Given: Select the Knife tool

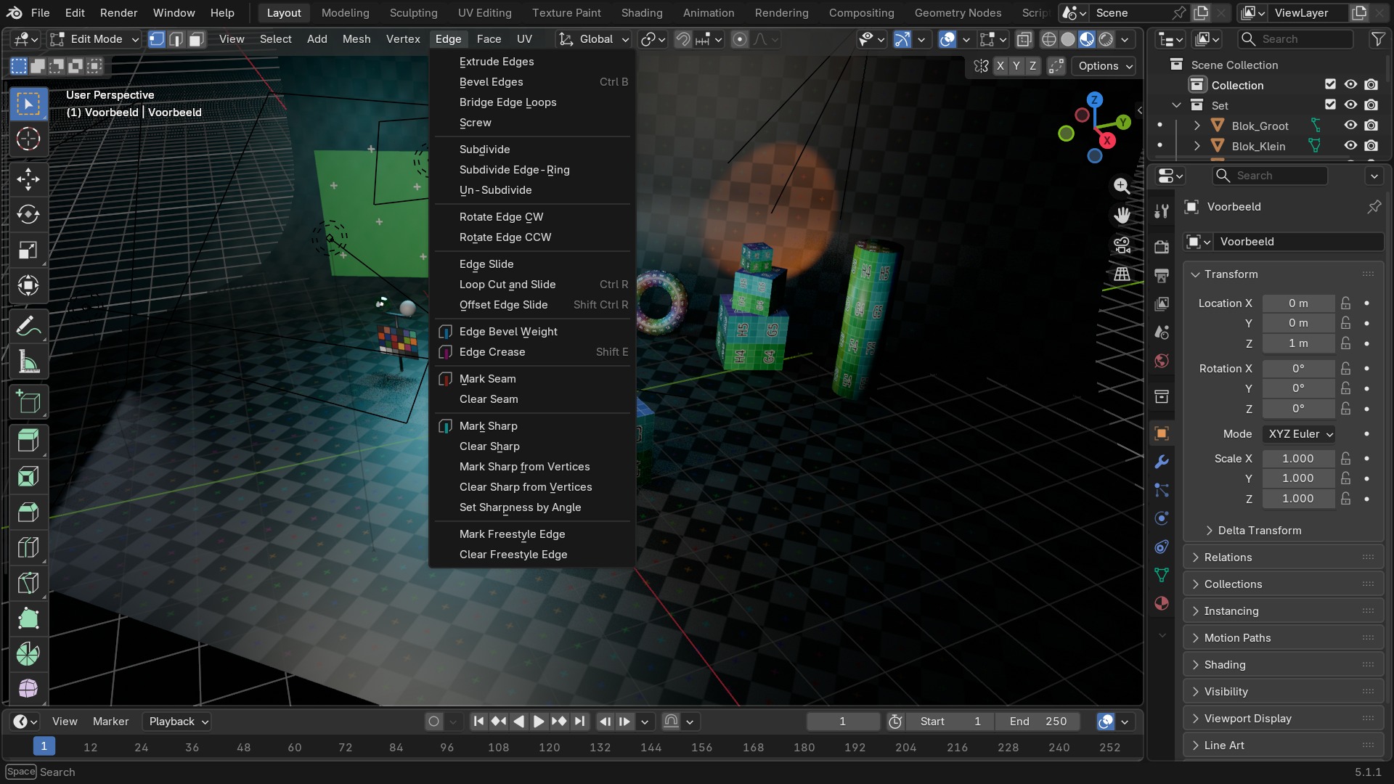Looking at the screenshot, I should coord(28,584).
